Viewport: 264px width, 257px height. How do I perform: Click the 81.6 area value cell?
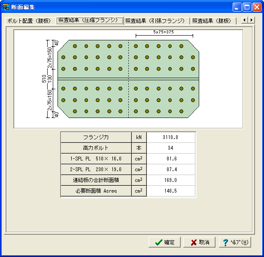tap(171, 159)
